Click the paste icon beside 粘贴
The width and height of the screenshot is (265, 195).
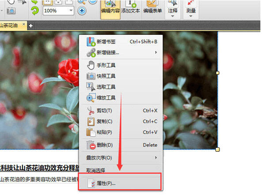pyautogui.click(x=91, y=132)
